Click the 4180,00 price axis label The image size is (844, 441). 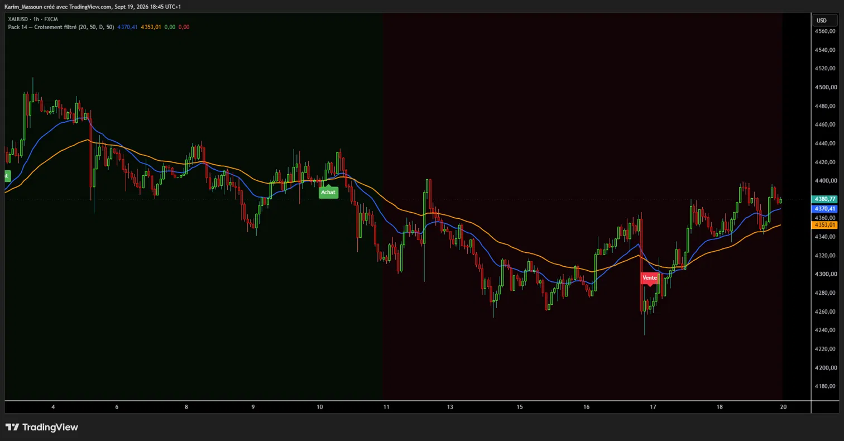tap(825, 386)
